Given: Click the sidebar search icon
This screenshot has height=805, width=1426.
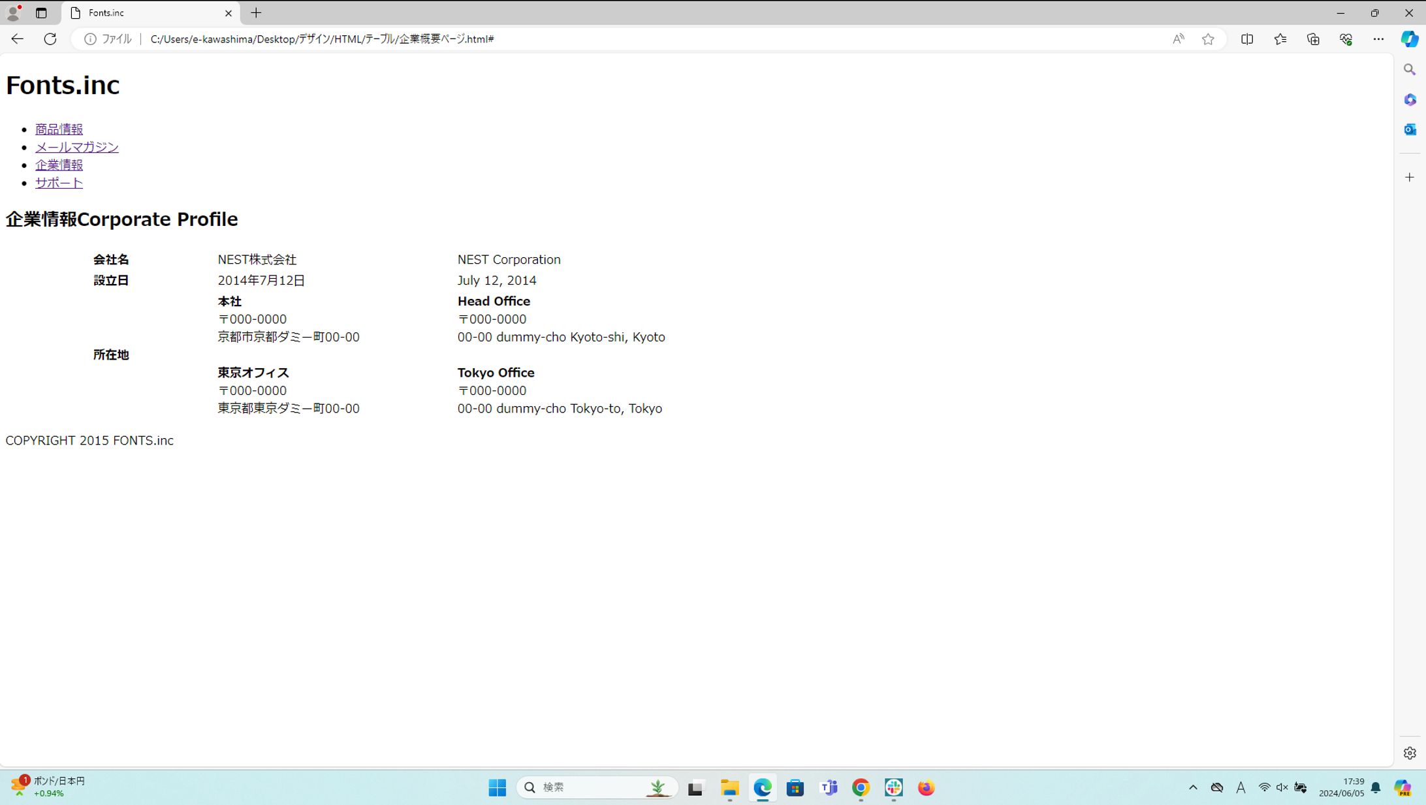Looking at the screenshot, I should tap(1410, 69).
